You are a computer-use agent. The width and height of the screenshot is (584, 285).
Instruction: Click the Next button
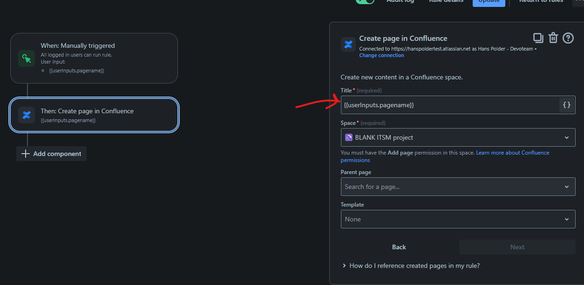pyautogui.click(x=517, y=247)
